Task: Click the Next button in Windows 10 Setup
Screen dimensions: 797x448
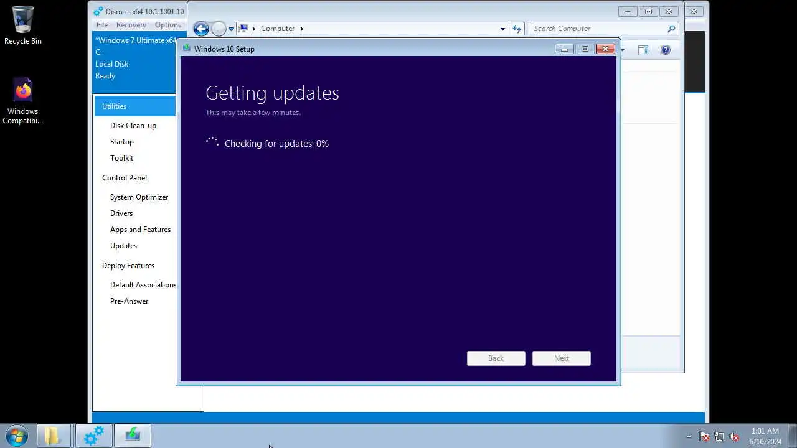Action: 562,358
